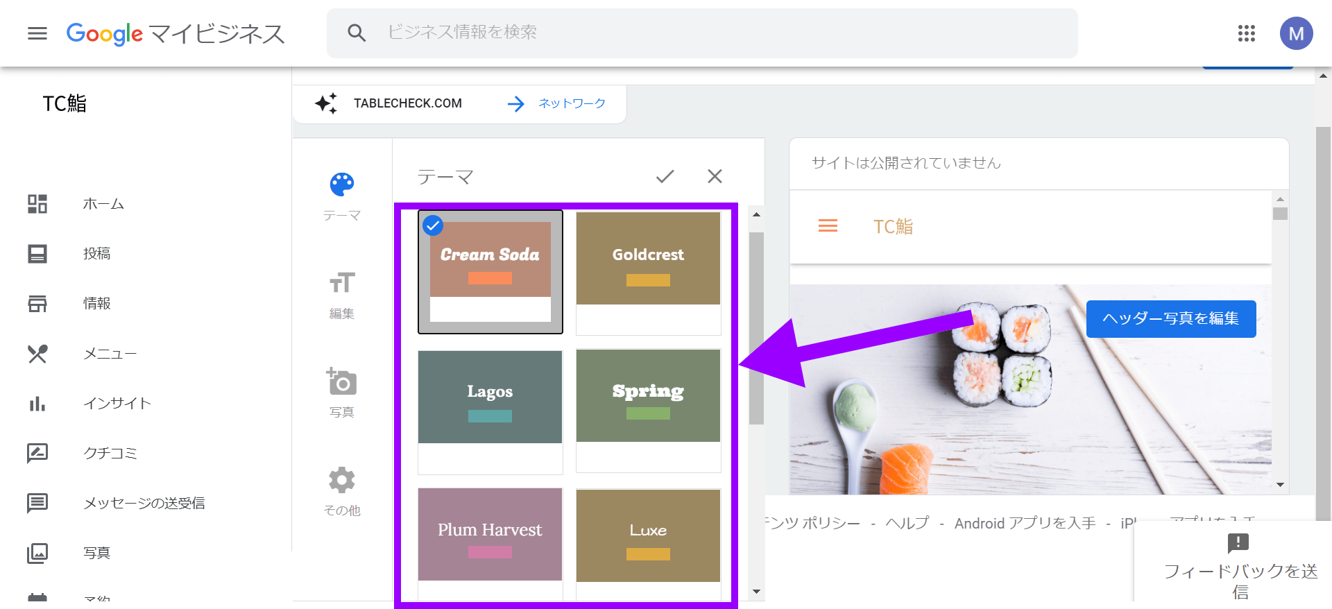Open the theme palette panel

[x=341, y=185]
